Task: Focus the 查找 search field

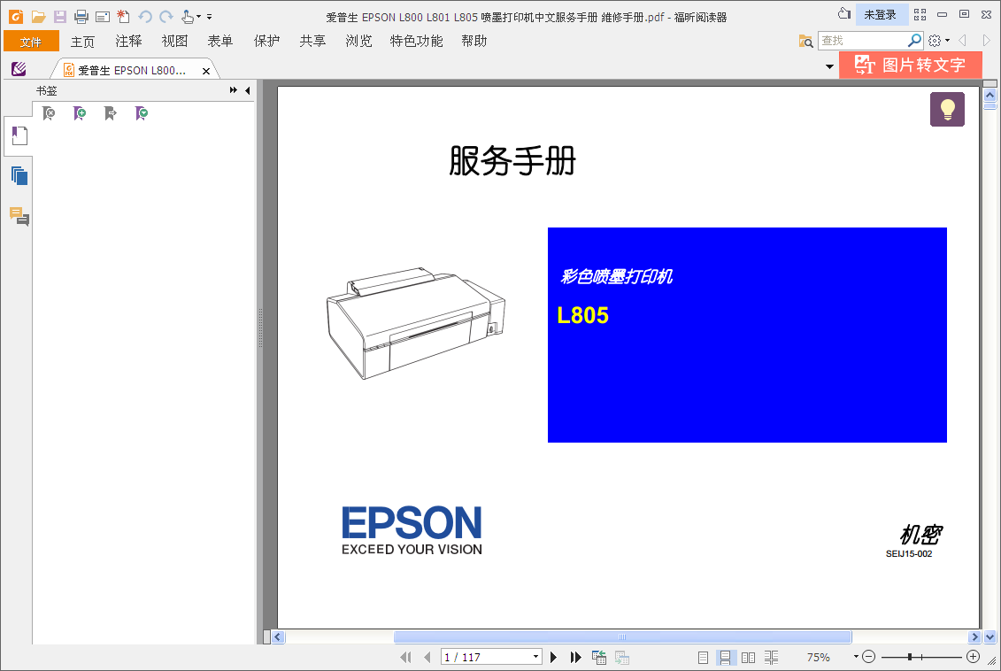Action: (862, 41)
